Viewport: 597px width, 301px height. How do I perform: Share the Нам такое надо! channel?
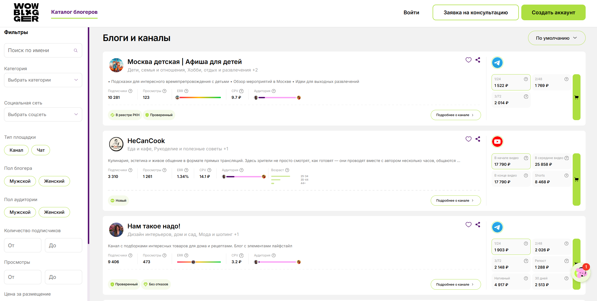point(478,225)
